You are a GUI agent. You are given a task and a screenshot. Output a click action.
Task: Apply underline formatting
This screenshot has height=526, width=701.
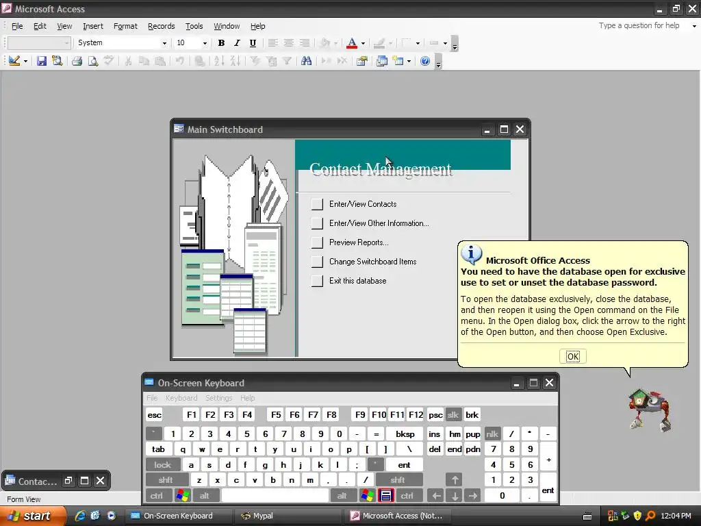point(253,43)
